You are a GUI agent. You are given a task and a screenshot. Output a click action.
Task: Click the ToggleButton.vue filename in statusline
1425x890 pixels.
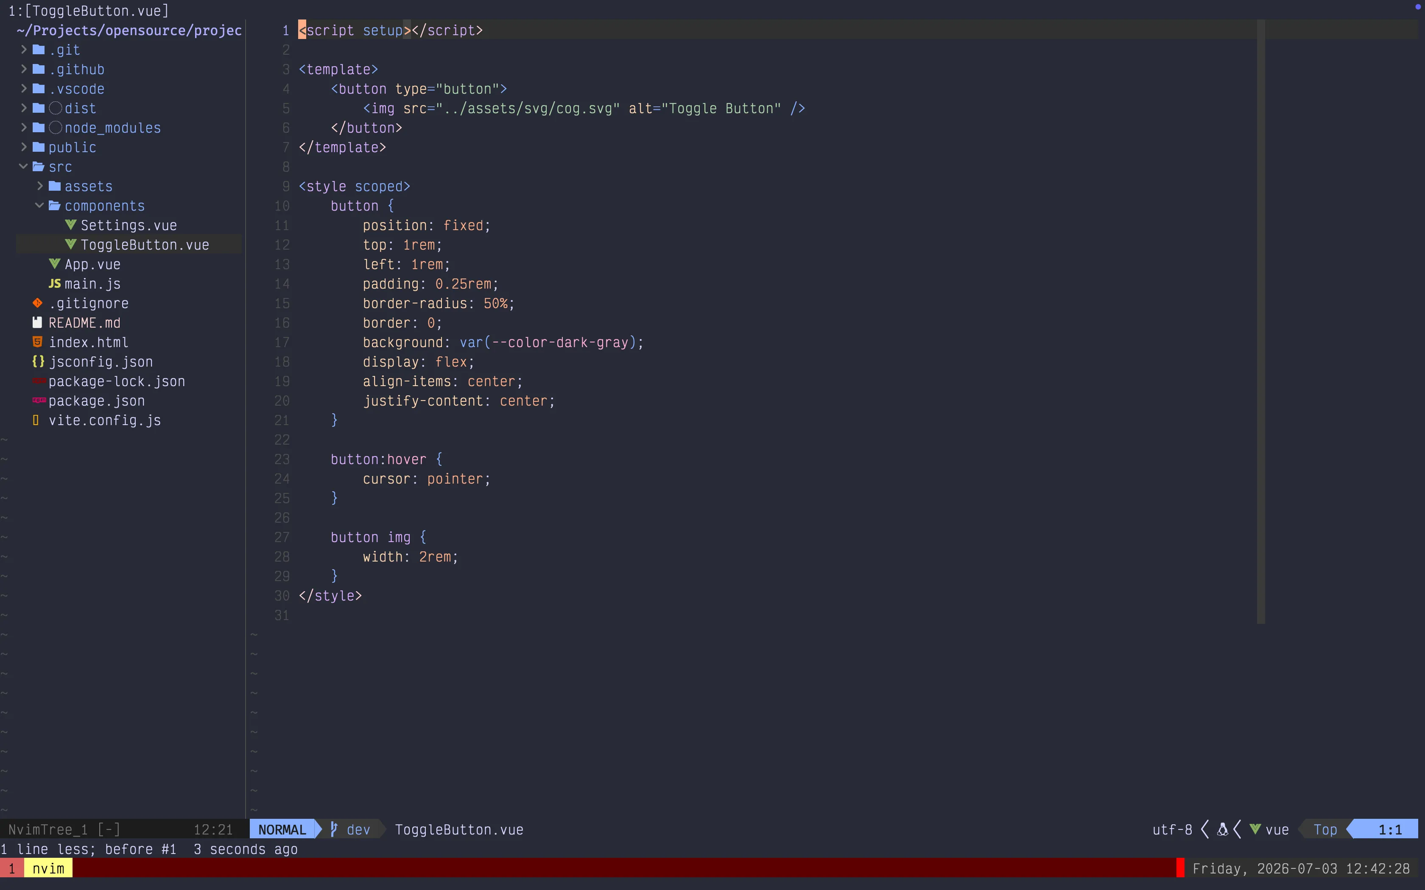(x=459, y=829)
